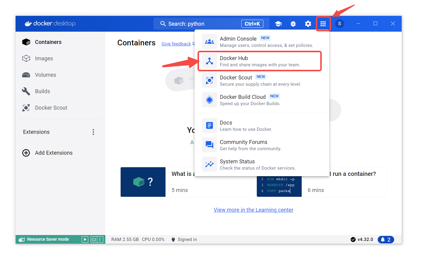Open status bar three-dot more menu
The height and width of the screenshot is (258, 422).
click(x=100, y=239)
